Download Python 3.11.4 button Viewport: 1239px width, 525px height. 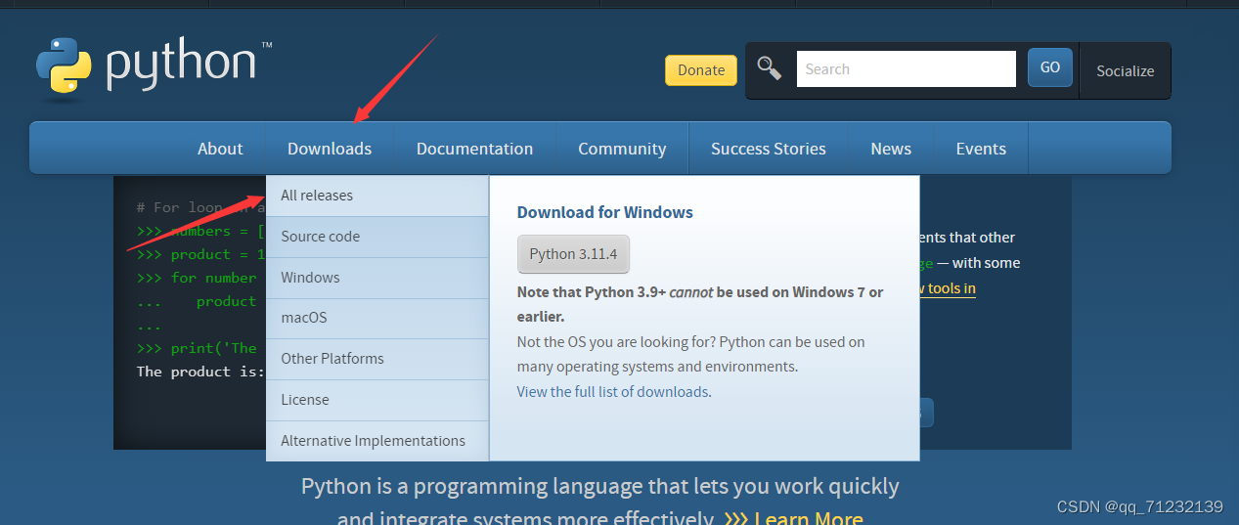[x=573, y=254]
